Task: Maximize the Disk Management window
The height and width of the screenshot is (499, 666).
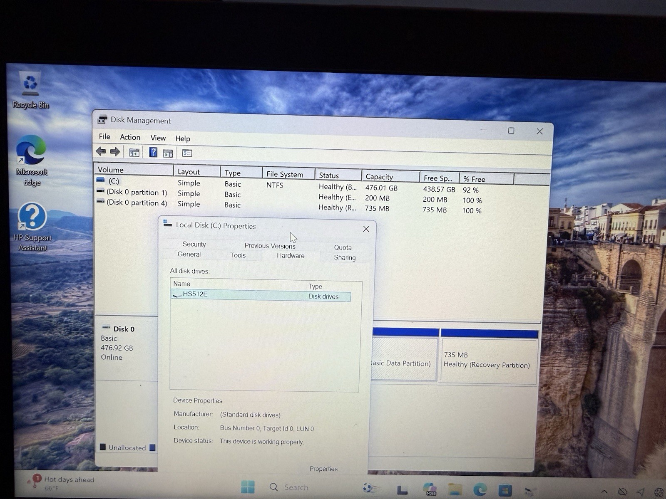Action: point(511,131)
